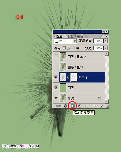Hide the 背景 layer eye
The width and height of the screenshot is (121, 152).
56,98
